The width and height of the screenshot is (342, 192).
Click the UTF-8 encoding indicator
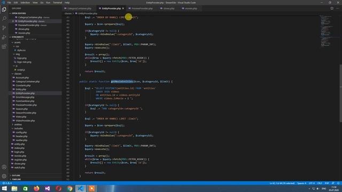point(312,183)
